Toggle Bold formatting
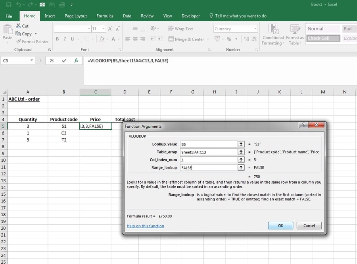 [x=58, y=39]
